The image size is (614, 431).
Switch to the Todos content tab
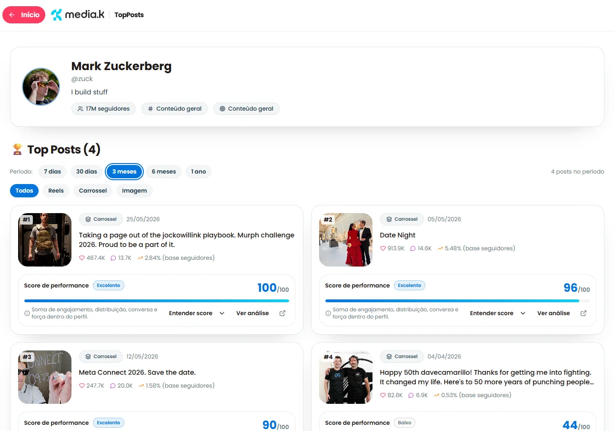tap(24, 191)
